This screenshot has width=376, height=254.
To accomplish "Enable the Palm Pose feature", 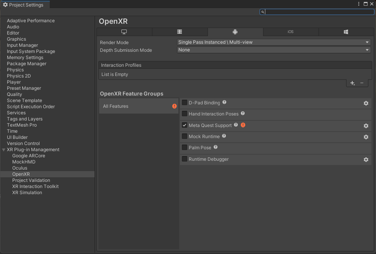I will click(184, 147).
